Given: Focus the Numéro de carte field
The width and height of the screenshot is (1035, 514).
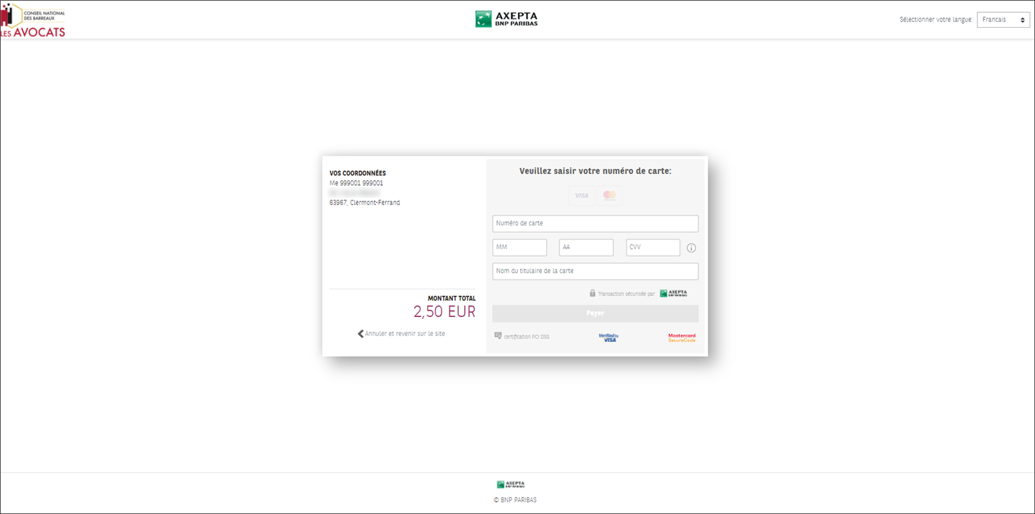Looking at the screenshot, I should 595,223.
